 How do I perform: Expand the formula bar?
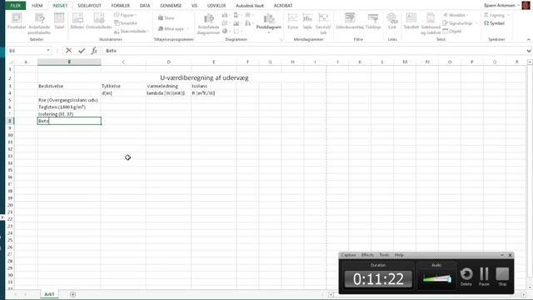(x=529, y=51)
